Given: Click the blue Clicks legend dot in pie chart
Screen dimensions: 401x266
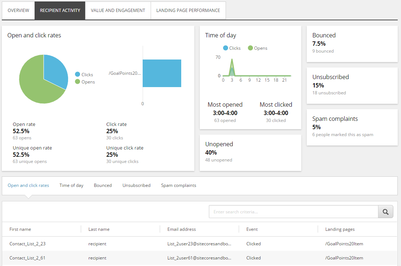Looking at the screenshot, I should click(78, 74).
